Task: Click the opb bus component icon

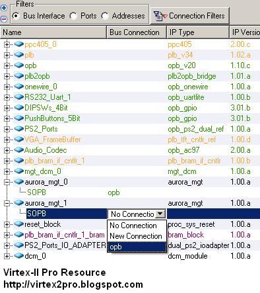Action: pos(19,65)
